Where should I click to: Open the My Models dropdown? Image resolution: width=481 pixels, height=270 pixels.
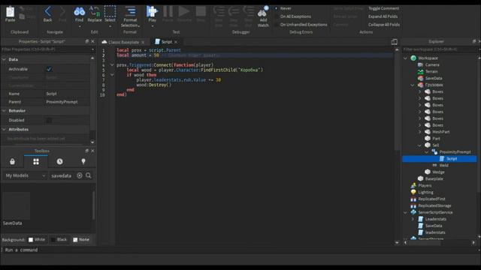(25, 175)
